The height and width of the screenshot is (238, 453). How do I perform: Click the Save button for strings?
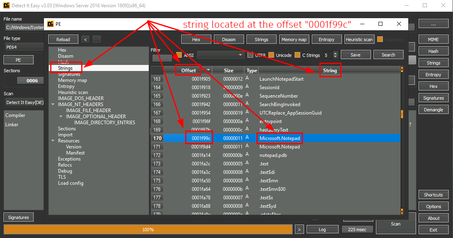pyautogui.click(x=355, y=55)
